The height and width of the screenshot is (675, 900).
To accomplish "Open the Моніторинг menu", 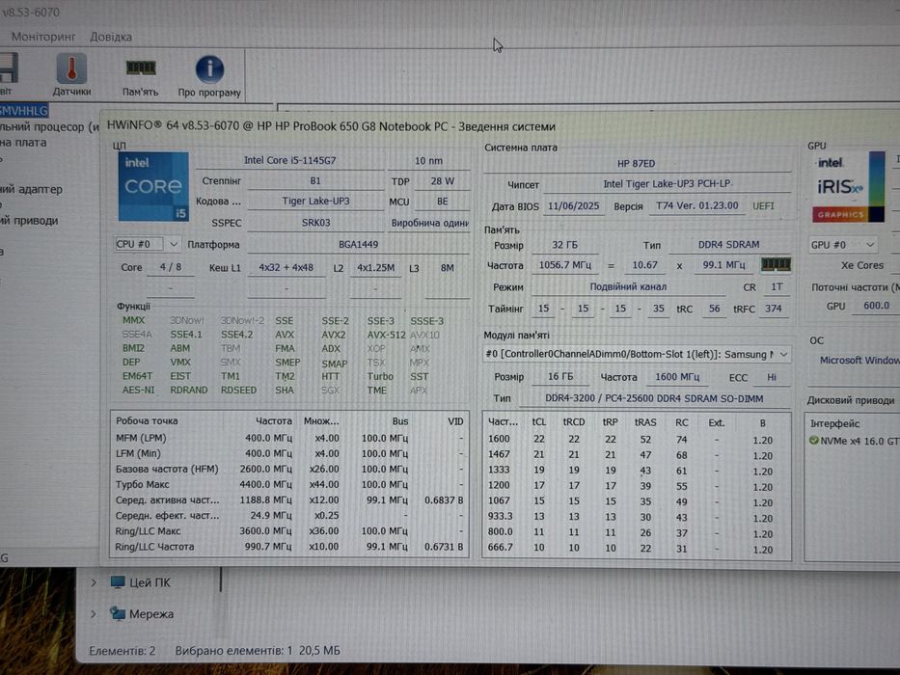I will 43,37.
